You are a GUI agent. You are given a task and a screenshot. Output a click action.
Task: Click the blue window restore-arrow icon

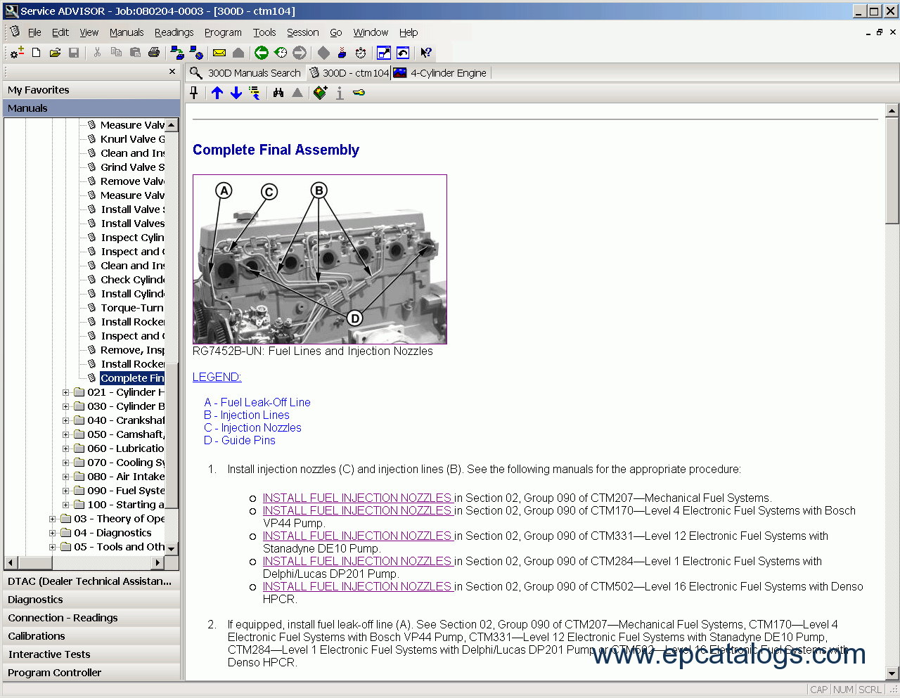[x=403, y=53]
